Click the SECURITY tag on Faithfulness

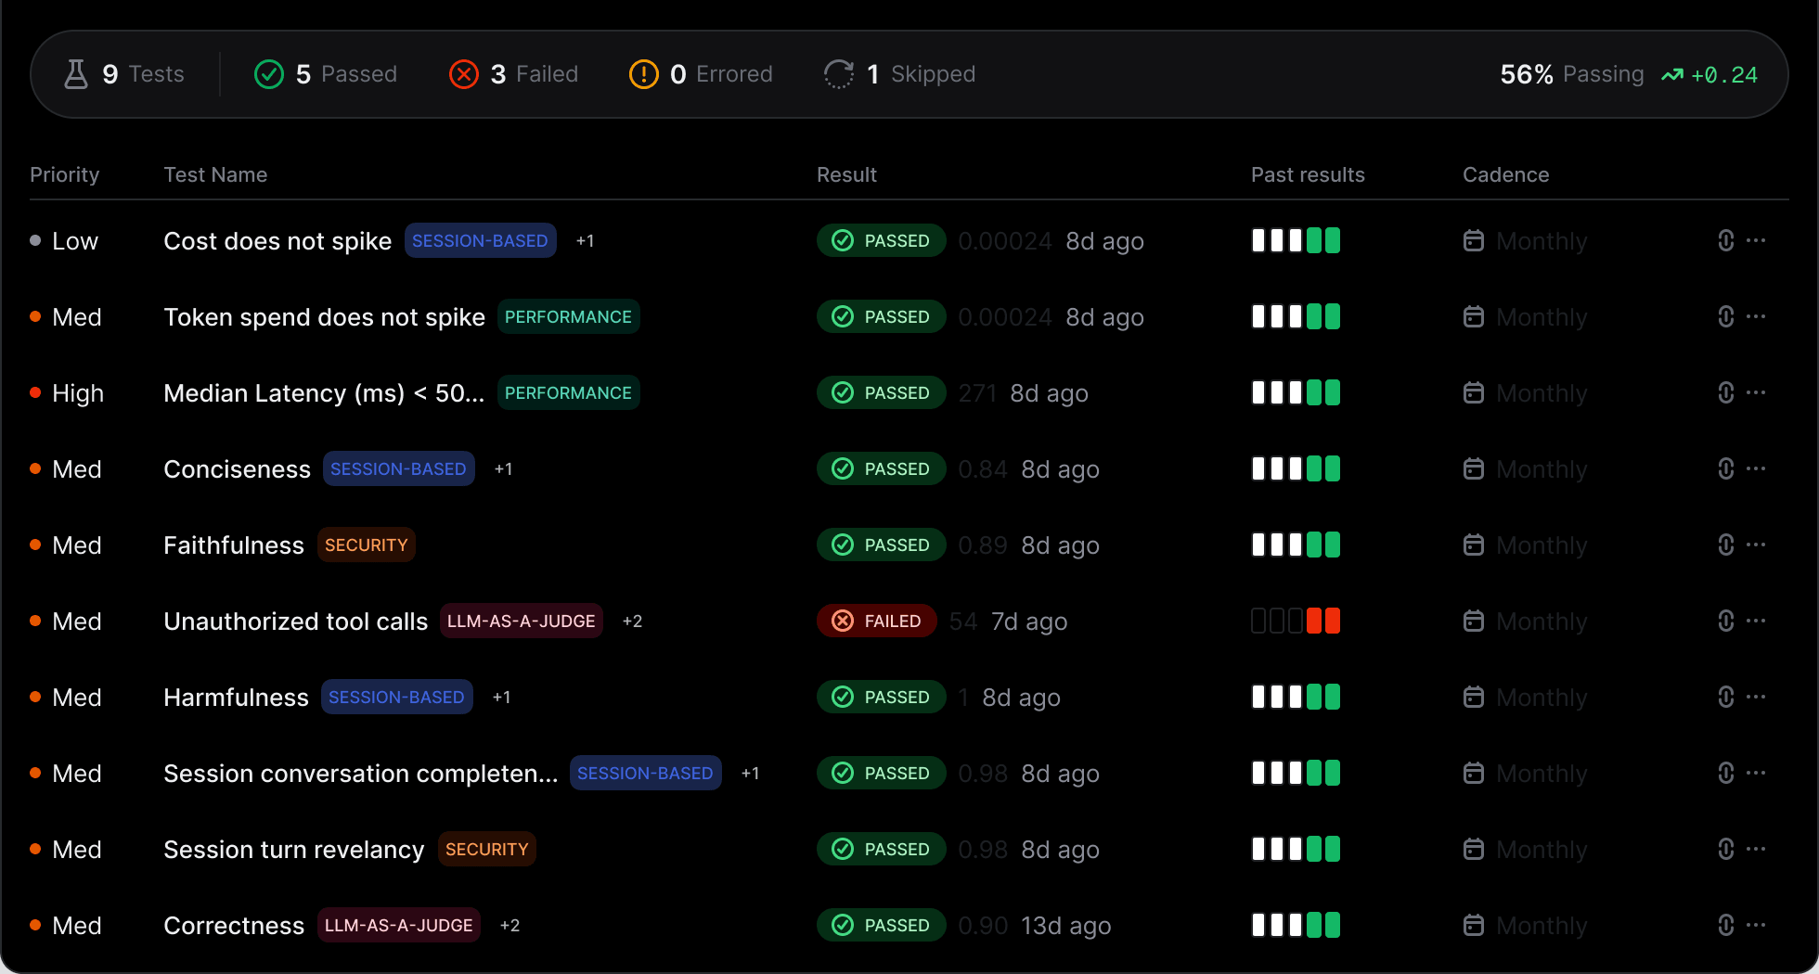pyautogui.click(x=366, y=545)
